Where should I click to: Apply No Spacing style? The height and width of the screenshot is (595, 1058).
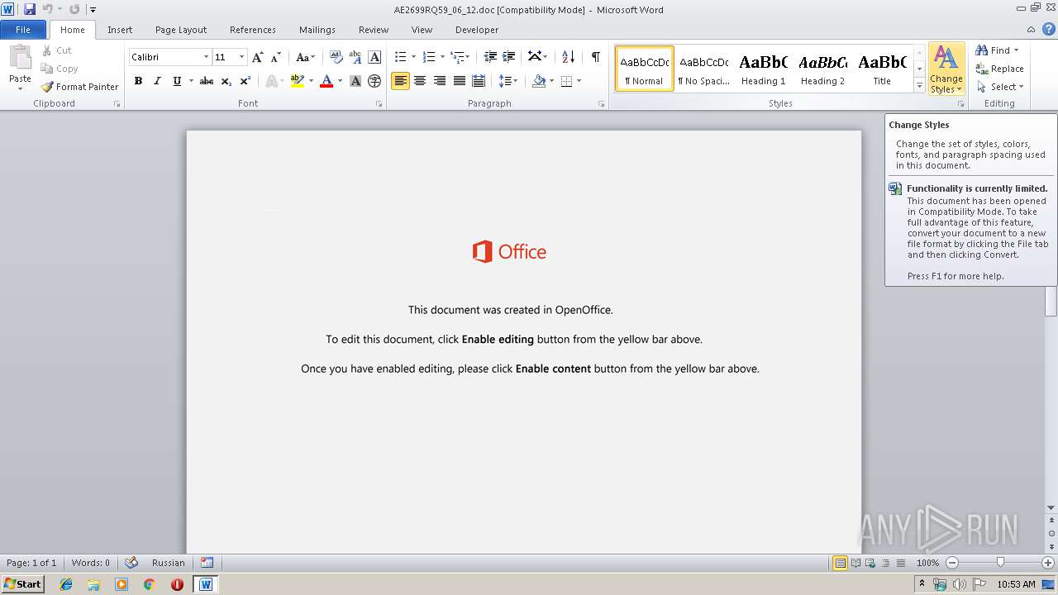[x=704, y=69]
